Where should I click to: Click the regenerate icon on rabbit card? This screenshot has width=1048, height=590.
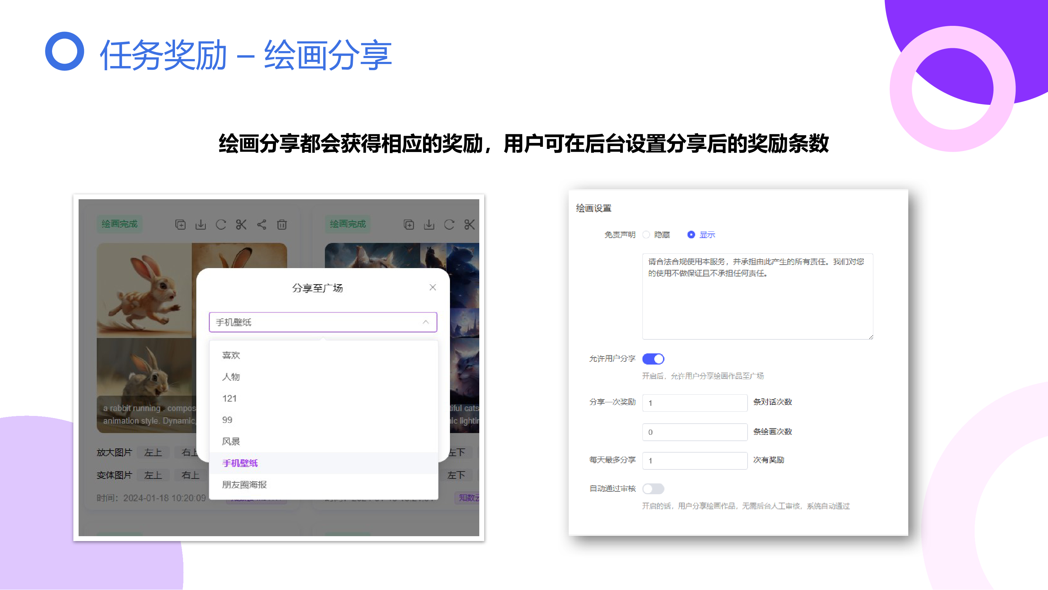221,224
